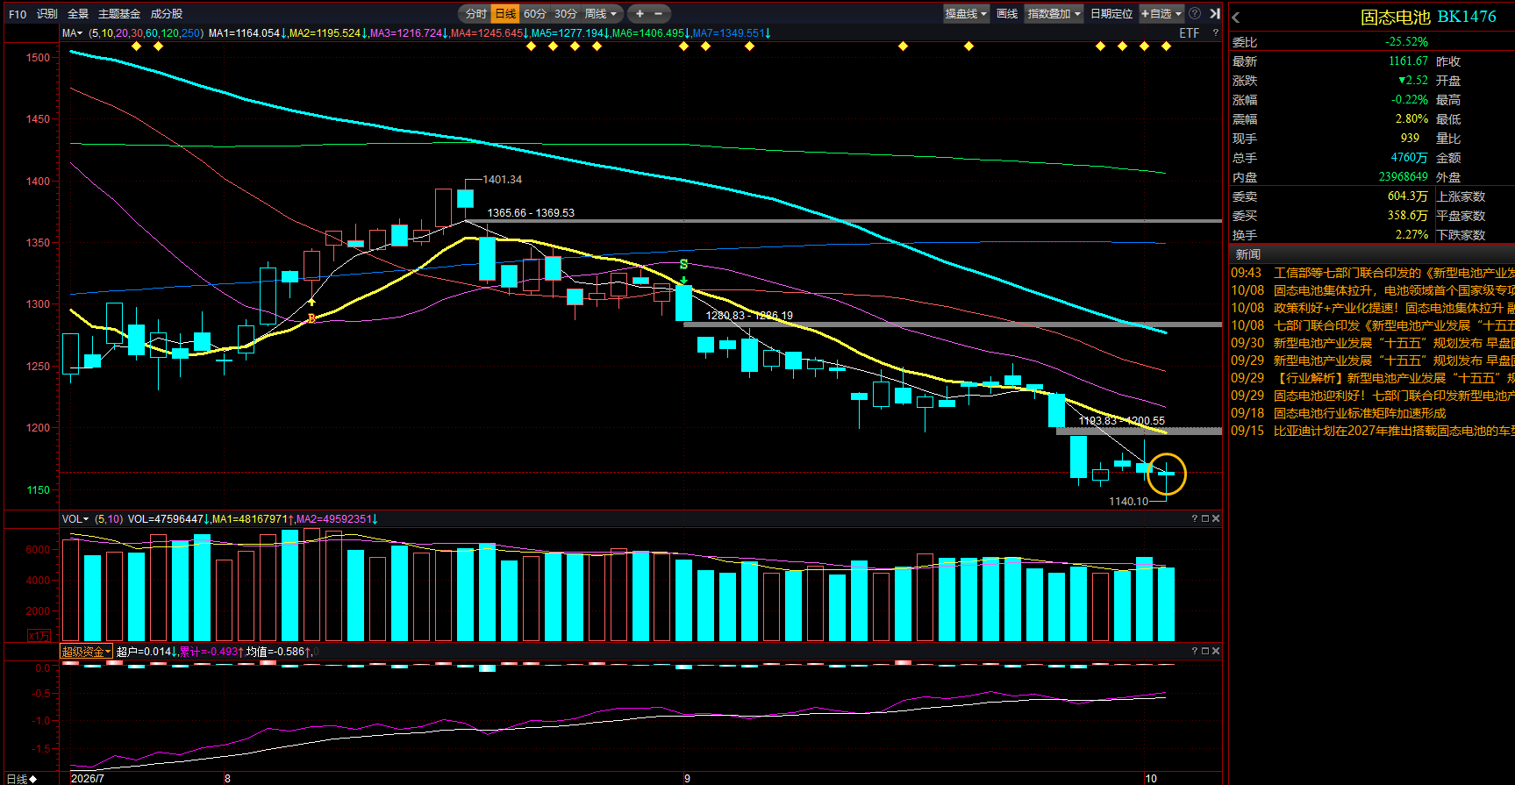1515x785 pixels.
Task: Go back using arrow beside 固态电池
Action: click(1236, 18)
